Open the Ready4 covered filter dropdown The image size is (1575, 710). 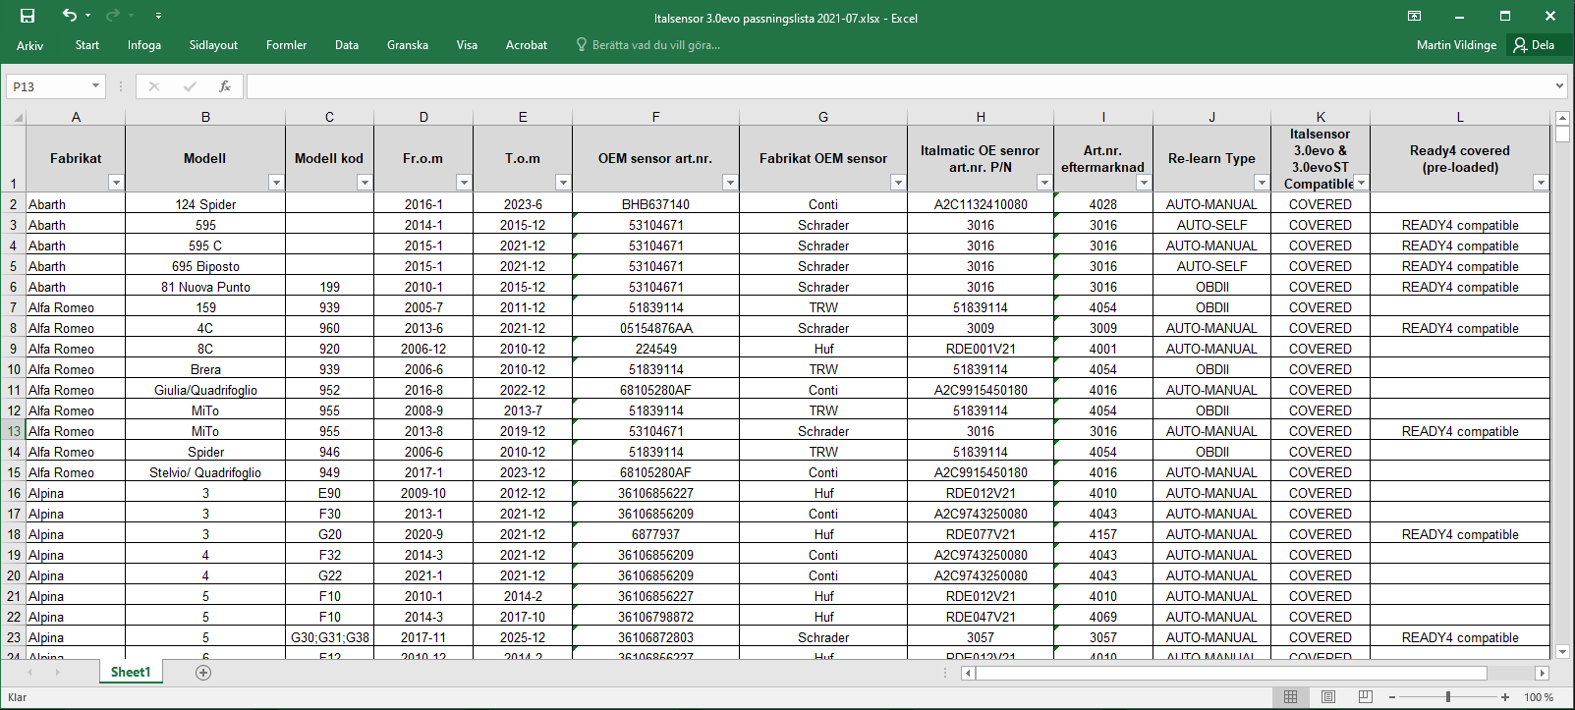tap(1541, 183)
